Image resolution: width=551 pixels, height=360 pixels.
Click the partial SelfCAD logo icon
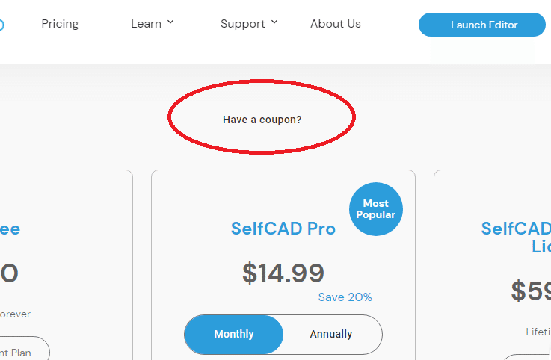2,24
